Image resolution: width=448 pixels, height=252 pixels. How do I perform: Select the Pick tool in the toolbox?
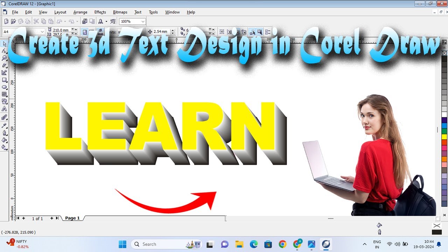pyautogui.click(x=5, y=44)
